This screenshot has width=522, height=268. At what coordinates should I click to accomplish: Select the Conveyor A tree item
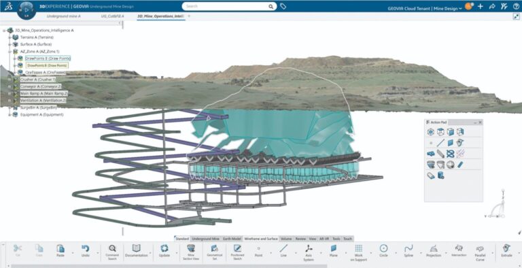click(41, 86)
